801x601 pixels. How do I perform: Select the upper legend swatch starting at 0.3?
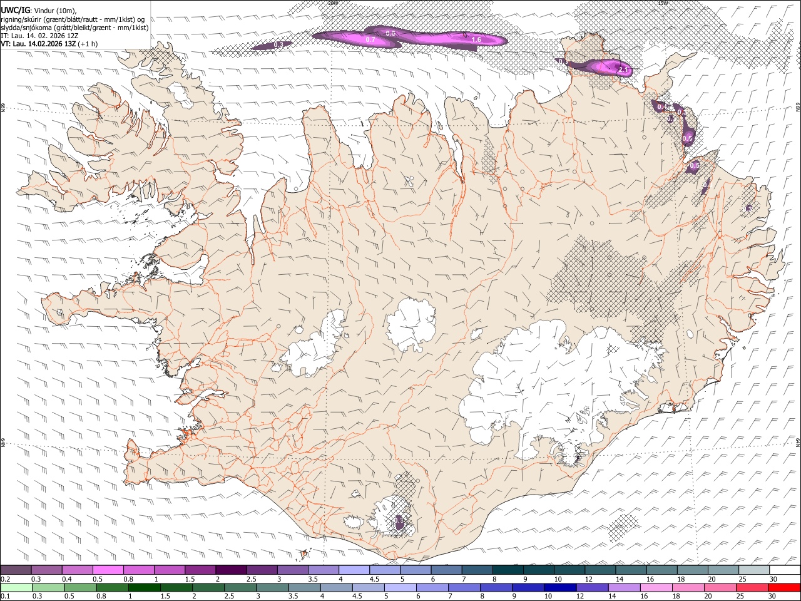point(46,570)
